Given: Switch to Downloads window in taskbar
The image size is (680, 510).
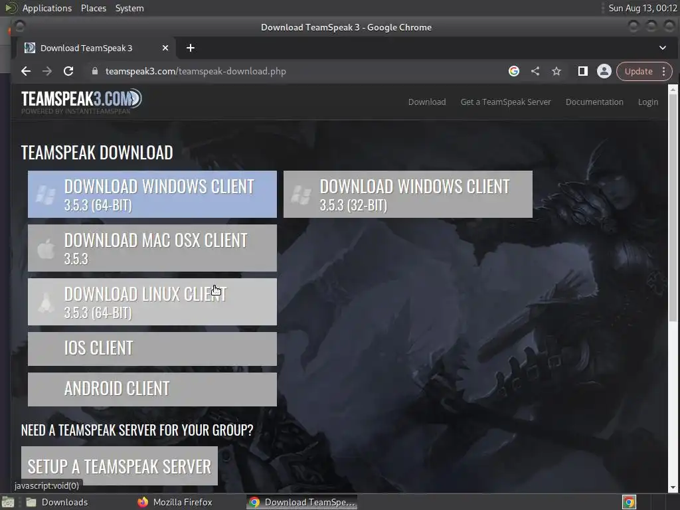Looking at the screenshot, I should click(x=56, y=502).
